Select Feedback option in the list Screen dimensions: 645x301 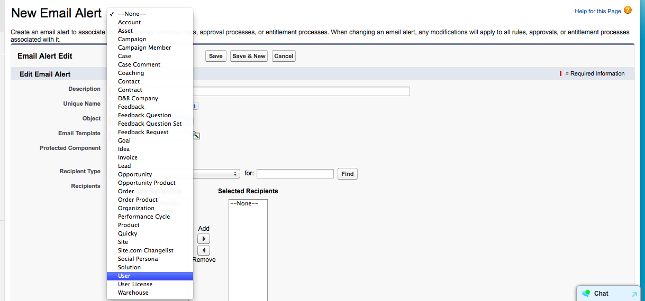click(x=150, y=107)
